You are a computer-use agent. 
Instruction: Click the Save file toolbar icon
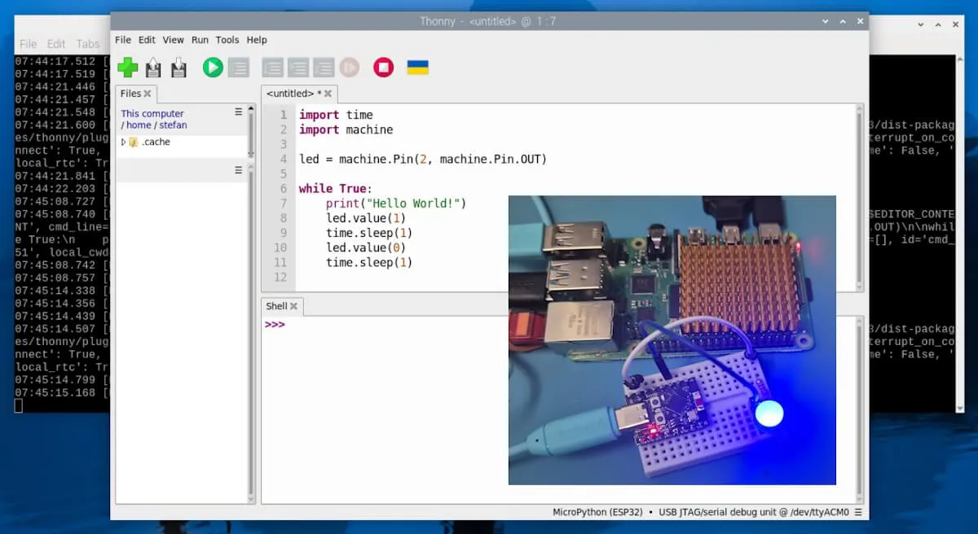click(x=178, y=68)
